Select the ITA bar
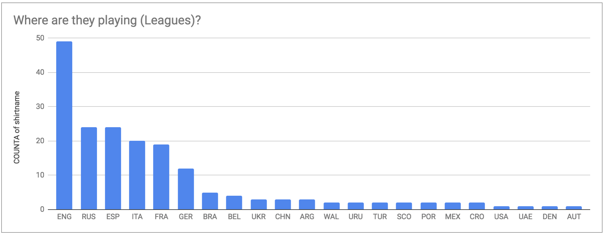This screenshot has height=234, width=605. (137, 175)
